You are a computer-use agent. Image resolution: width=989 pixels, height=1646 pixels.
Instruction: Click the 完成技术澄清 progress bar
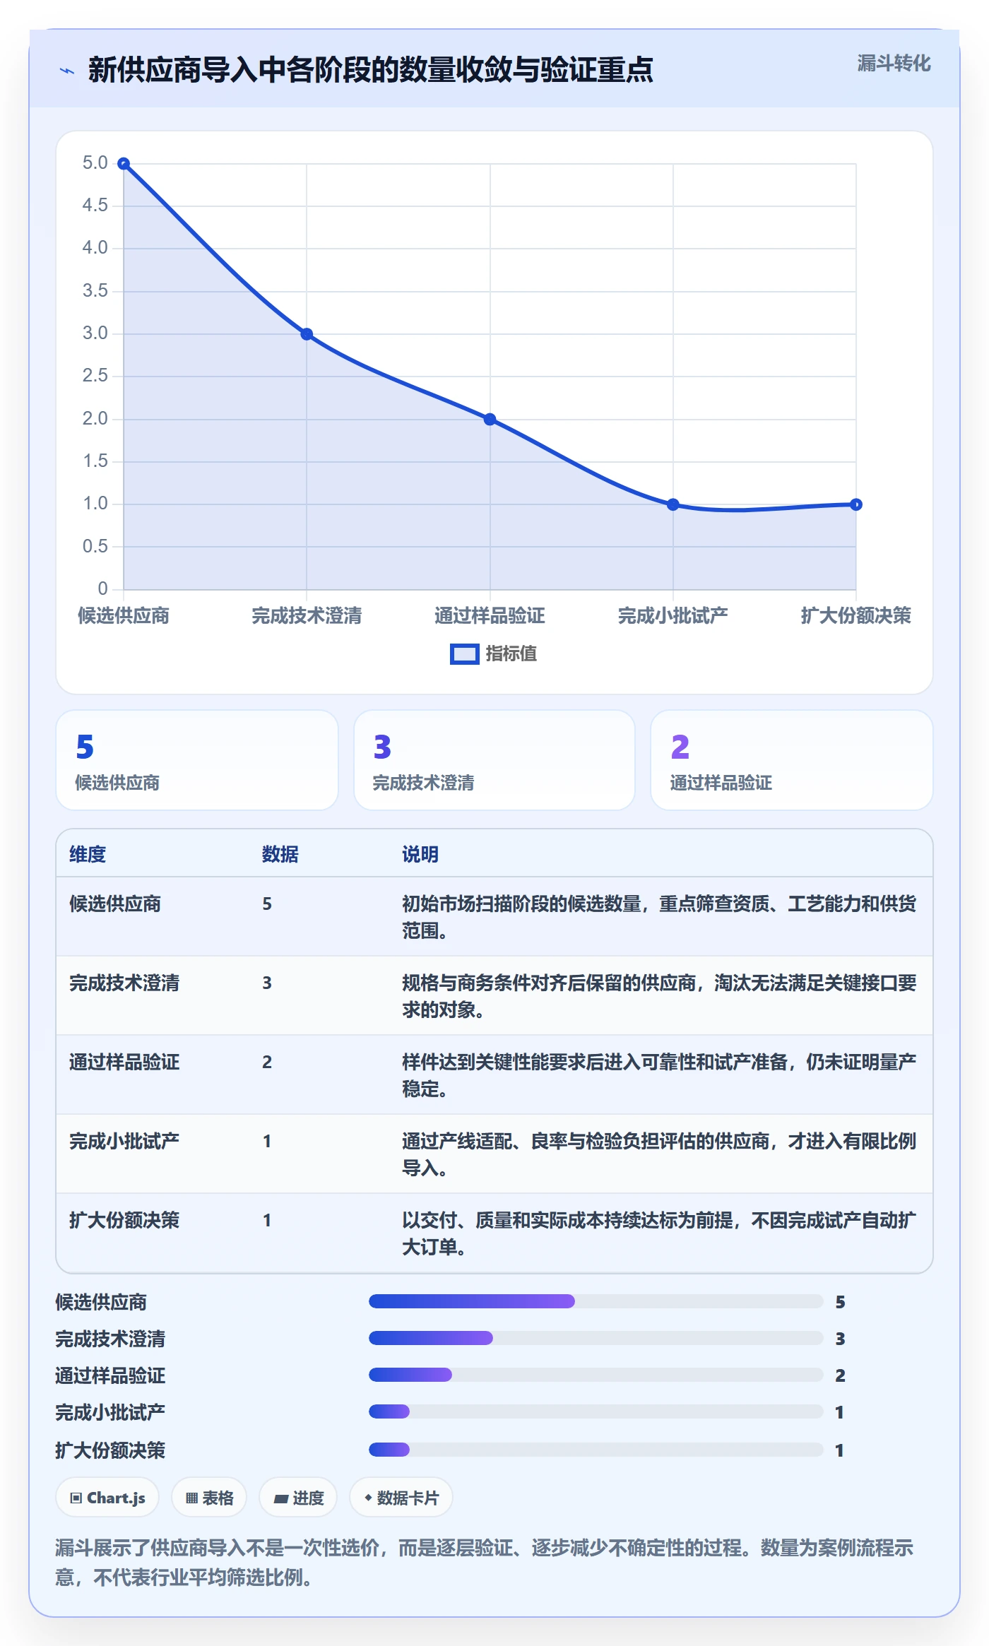(596, 1338)
